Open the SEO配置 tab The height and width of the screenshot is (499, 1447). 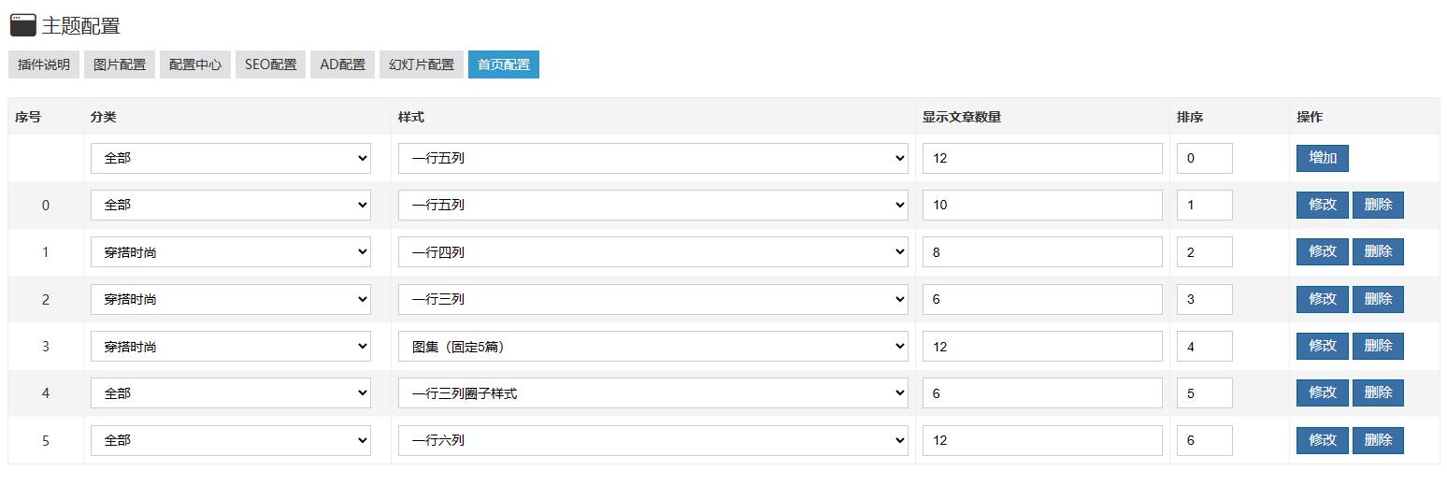[270, 64]
